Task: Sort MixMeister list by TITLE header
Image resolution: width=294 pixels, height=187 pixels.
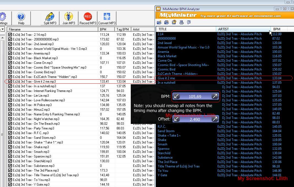Action: (186, 29)
